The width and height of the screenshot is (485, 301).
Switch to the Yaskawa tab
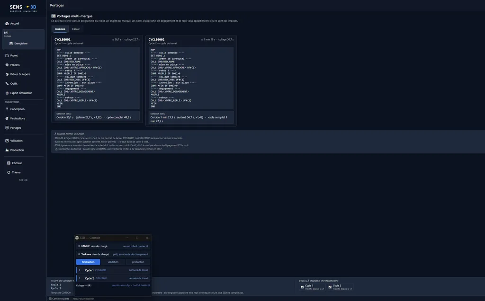[60, 29]
